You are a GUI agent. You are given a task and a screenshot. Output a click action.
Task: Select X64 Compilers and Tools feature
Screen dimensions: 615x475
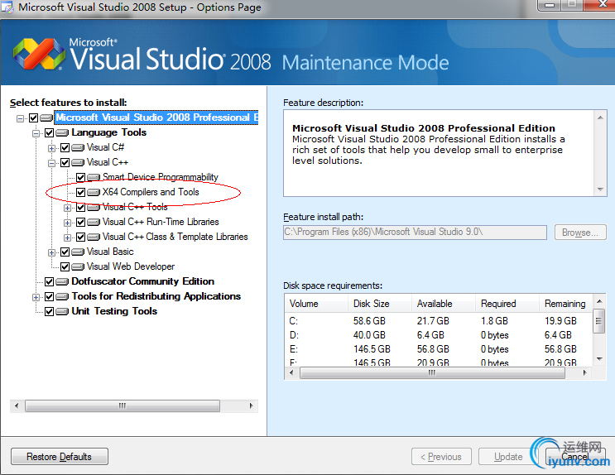151,192
